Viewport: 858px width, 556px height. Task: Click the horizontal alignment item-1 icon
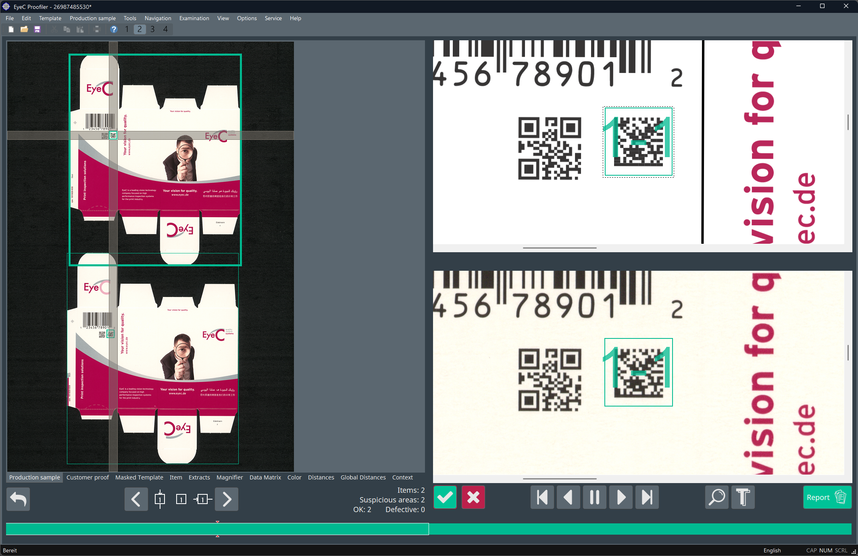(202, 499)
